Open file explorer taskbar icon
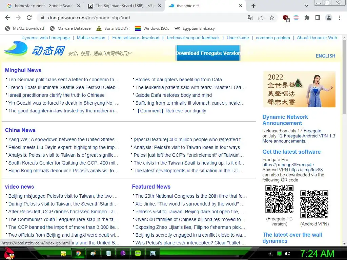 [x=63, y=253]
